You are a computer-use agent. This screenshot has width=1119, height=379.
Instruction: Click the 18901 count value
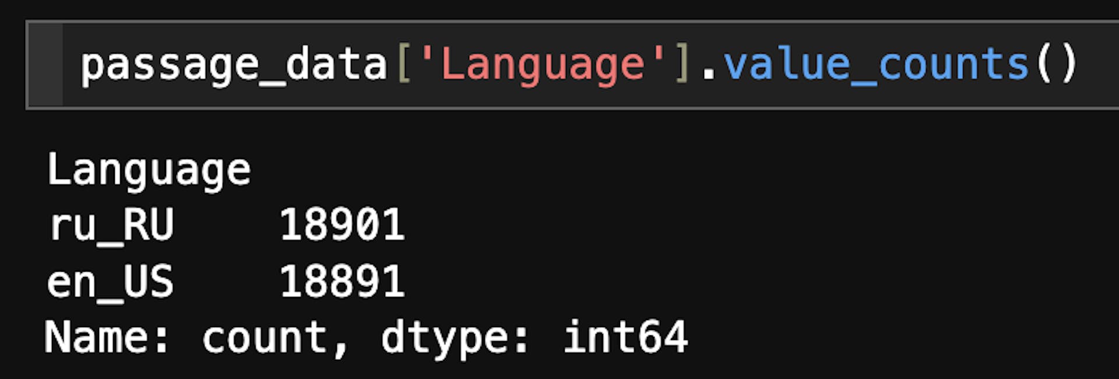342,226
